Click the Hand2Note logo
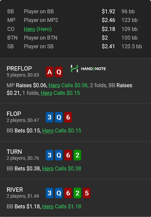 click(88, 69)
